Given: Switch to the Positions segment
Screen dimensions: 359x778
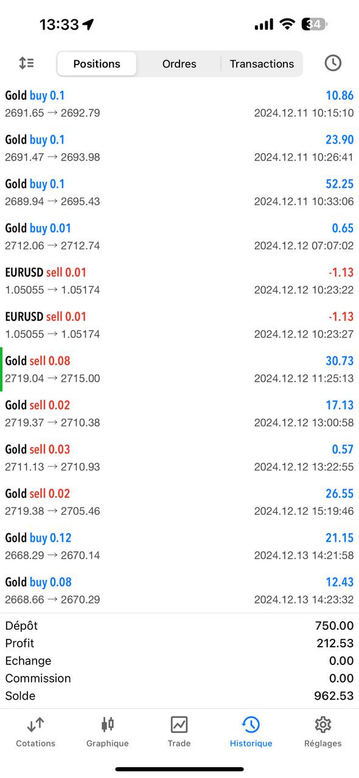Looking at the screenshot, I should 97,64.
